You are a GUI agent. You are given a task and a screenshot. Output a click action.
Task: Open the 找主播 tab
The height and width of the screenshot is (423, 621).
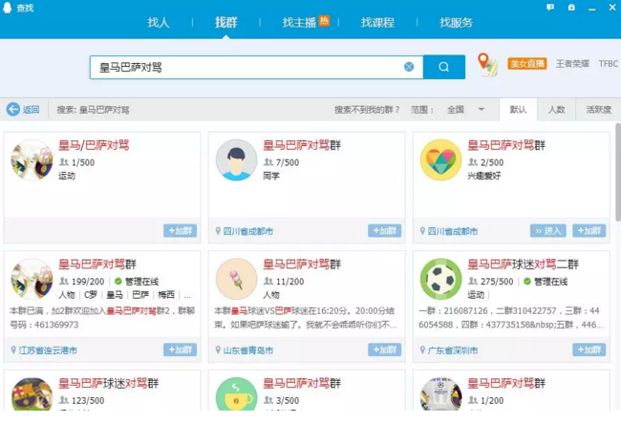point(299,23)
